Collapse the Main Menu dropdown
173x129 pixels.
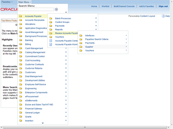tap(25, 2)
